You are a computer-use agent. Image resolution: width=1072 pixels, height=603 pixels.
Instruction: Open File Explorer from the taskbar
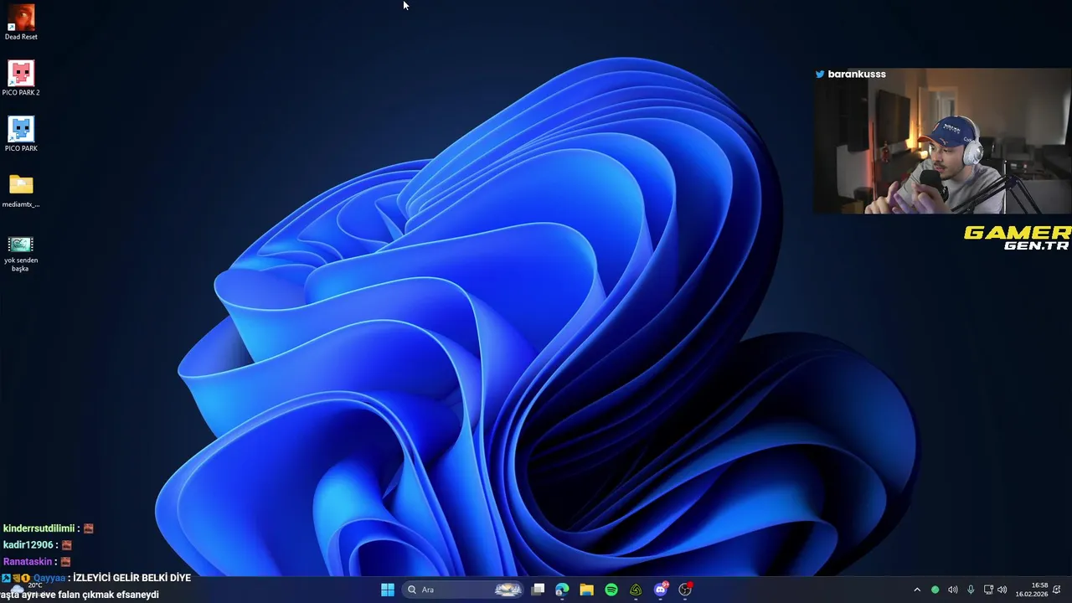click(586, 590)
